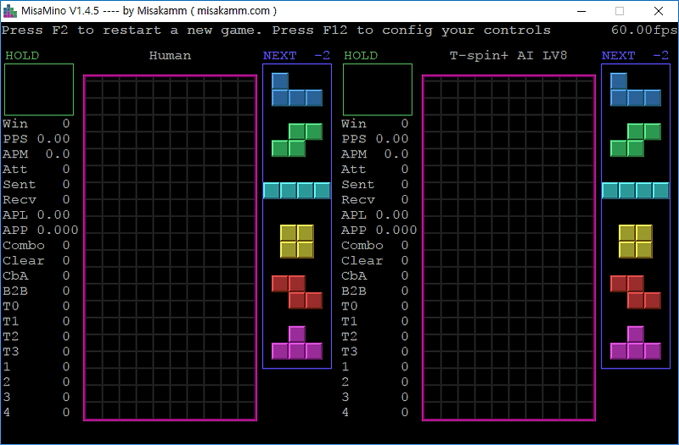Click the Human APP 0.000 stat
The width and height of the screenshot is (679, 445).
tap(41, 230)
